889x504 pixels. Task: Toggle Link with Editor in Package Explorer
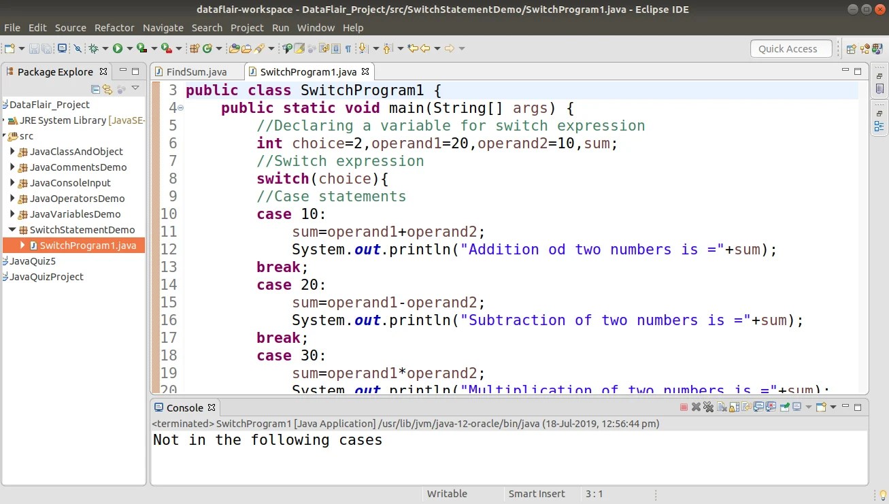click(x=107, y=88)
